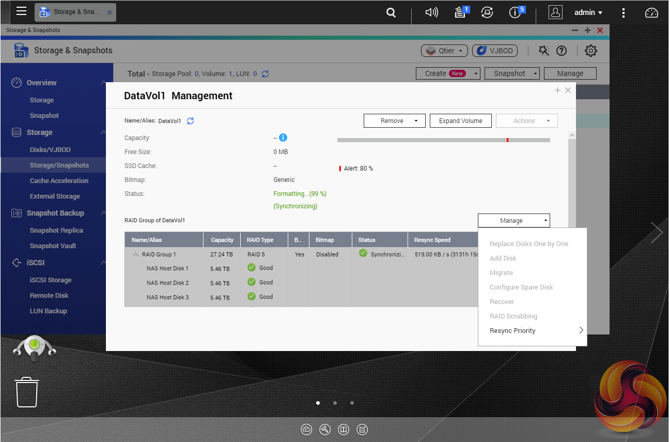Open the dashboard gauge icon

(651, 12)
